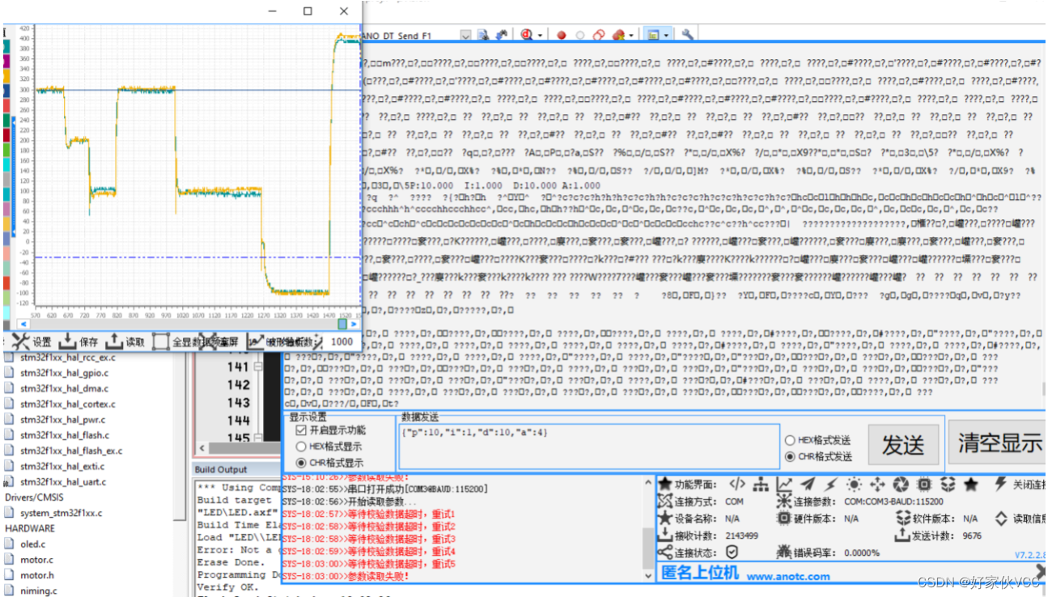The image size is (1052, 597).
Task: Open stm32f1xx_hal_exti.c in project tree
Action: (63, 466)
